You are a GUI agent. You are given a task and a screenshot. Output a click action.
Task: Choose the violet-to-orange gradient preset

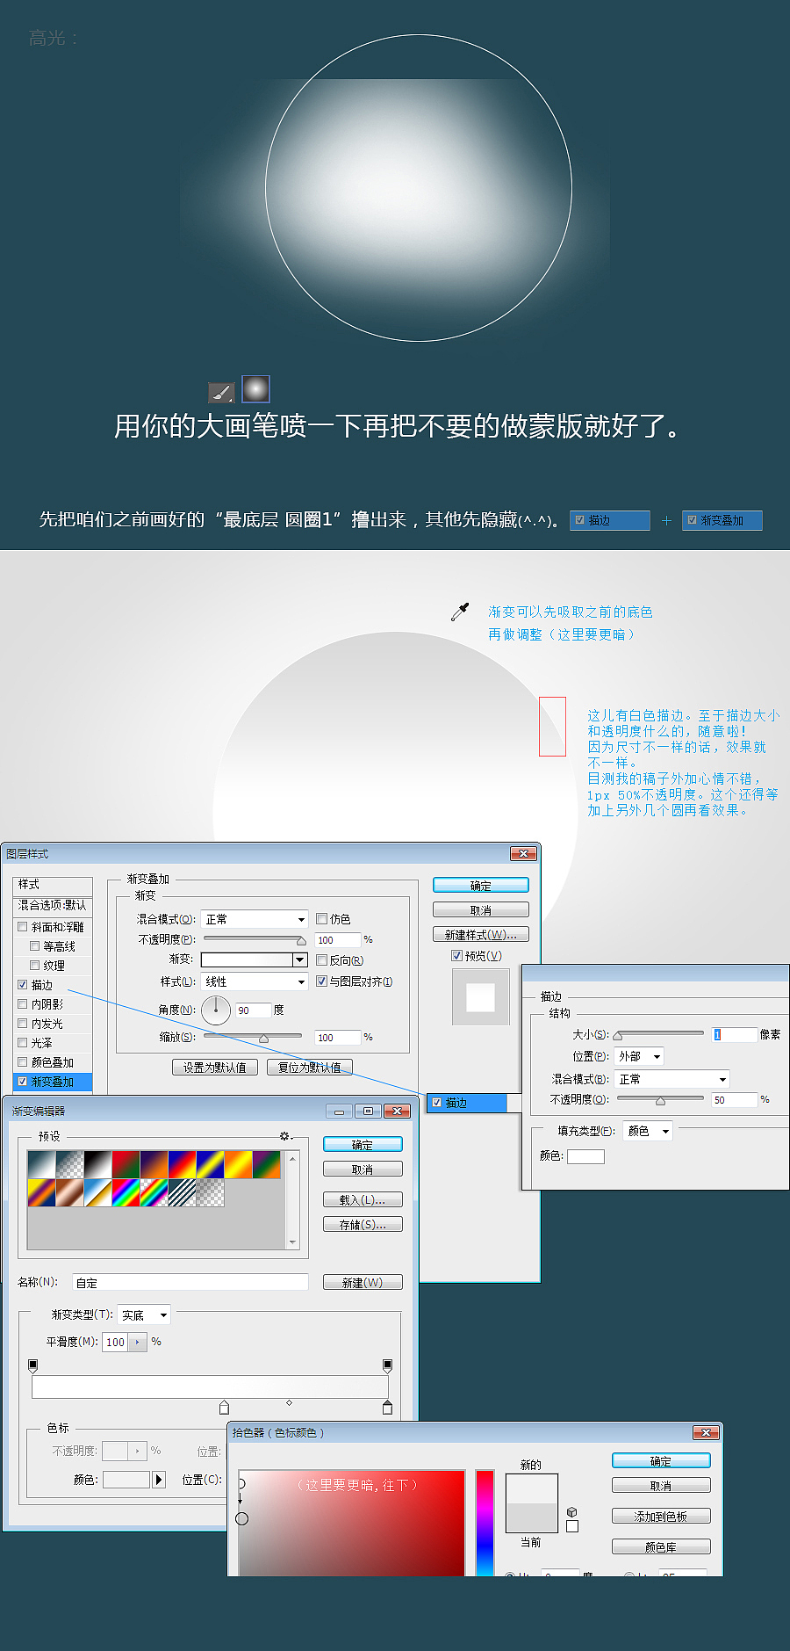tap(154, 1165)
